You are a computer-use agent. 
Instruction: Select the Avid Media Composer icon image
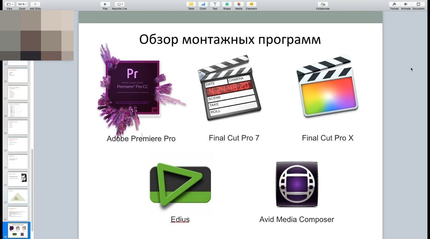click(x=297, y=184)
